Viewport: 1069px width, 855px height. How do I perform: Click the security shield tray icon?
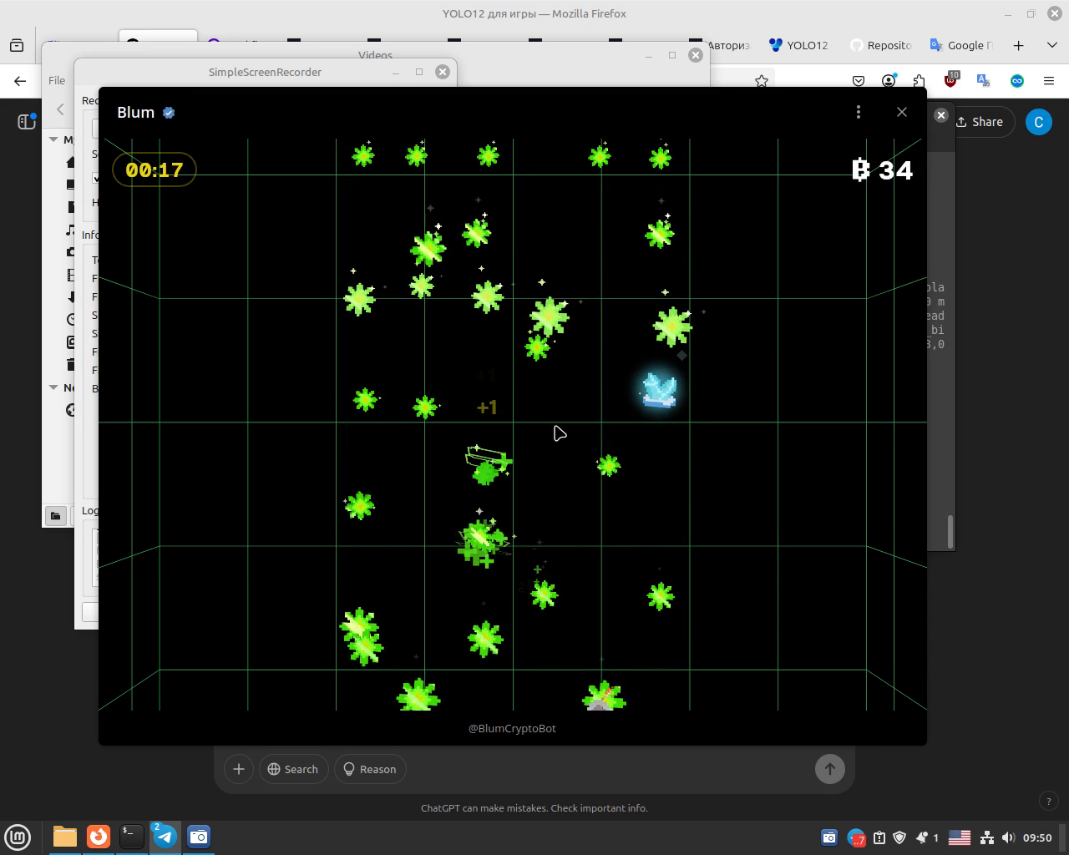click(x=899, y=837)
